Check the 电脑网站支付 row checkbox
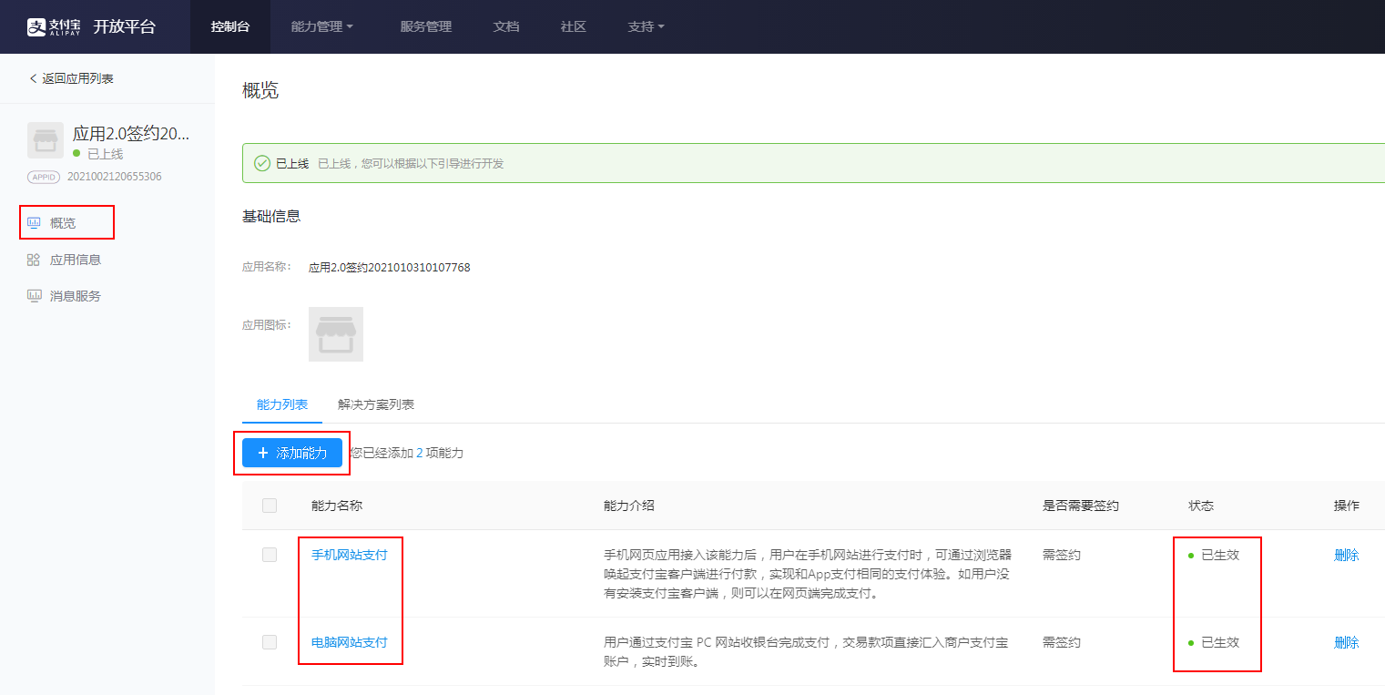 click(270, 642)
